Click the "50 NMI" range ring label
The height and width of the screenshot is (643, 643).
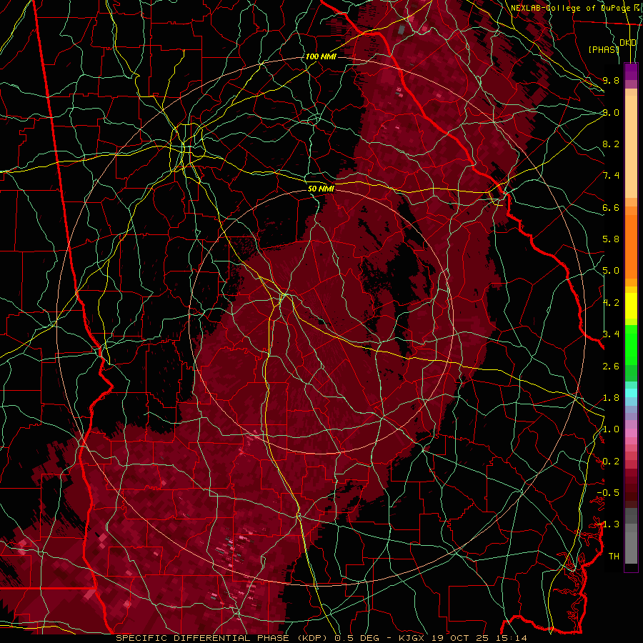321,189
